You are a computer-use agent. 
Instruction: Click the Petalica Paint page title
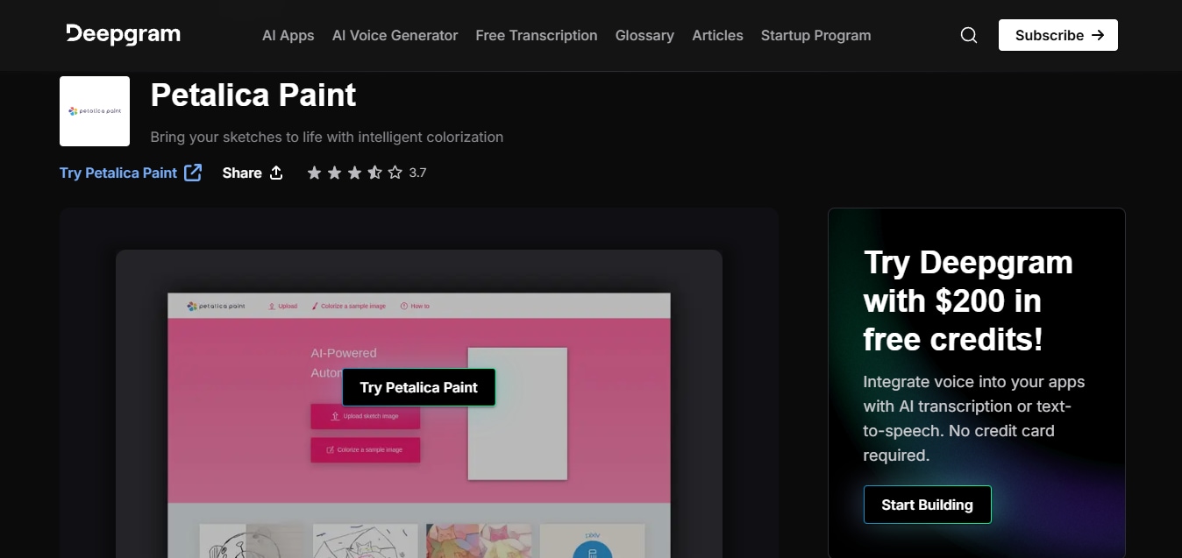pos(253,95)
